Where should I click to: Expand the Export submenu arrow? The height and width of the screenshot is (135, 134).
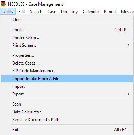(128, 94)
